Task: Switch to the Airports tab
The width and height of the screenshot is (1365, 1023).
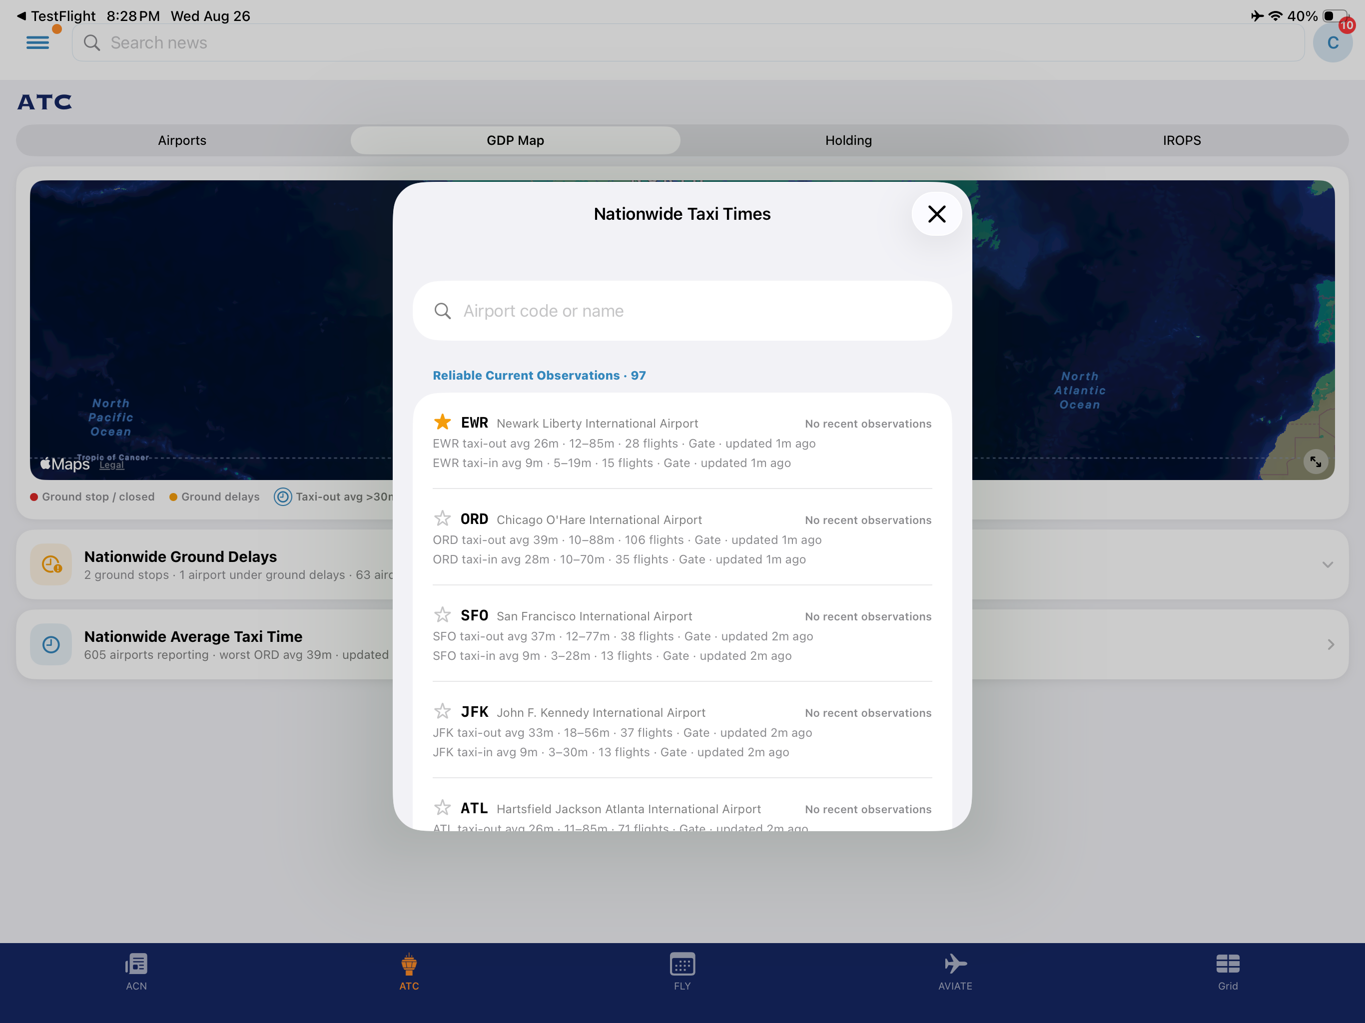Action: [182, 141]
